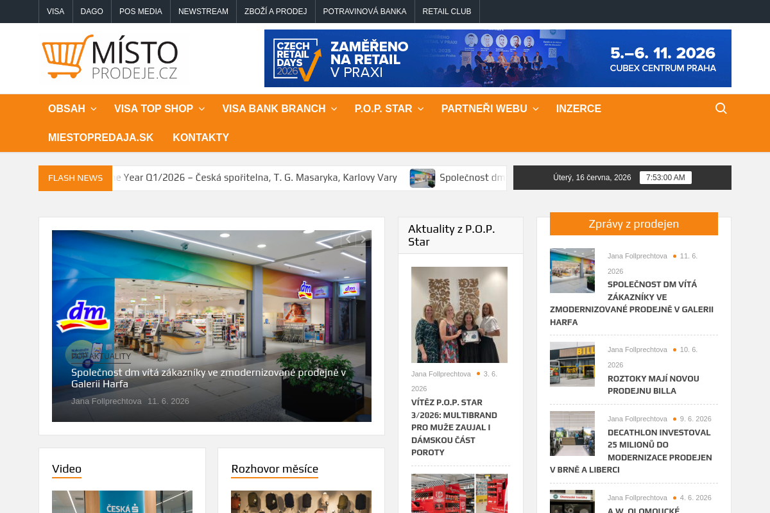Image resolution: width=770 pixels, height=513 pixels.
Task: Open article Roztoky mají novou prodejnu Billa
Action: tap(653, 385)
